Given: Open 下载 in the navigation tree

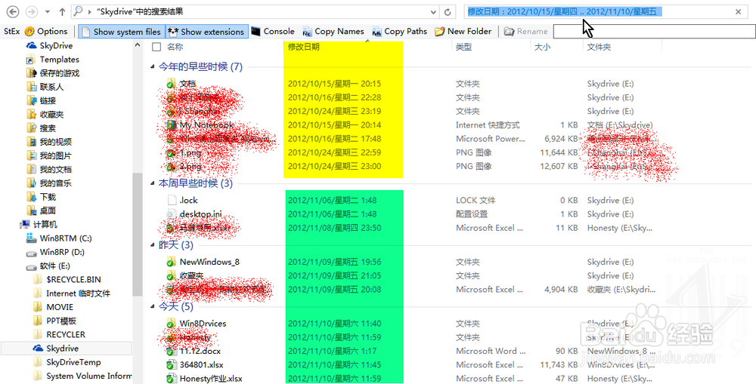Looking at the screenshot, I should click(41, 197).
